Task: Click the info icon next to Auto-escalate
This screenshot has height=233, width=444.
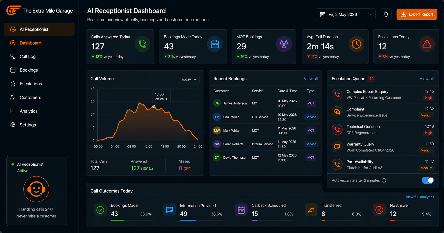Action: (x=384, y=180)
